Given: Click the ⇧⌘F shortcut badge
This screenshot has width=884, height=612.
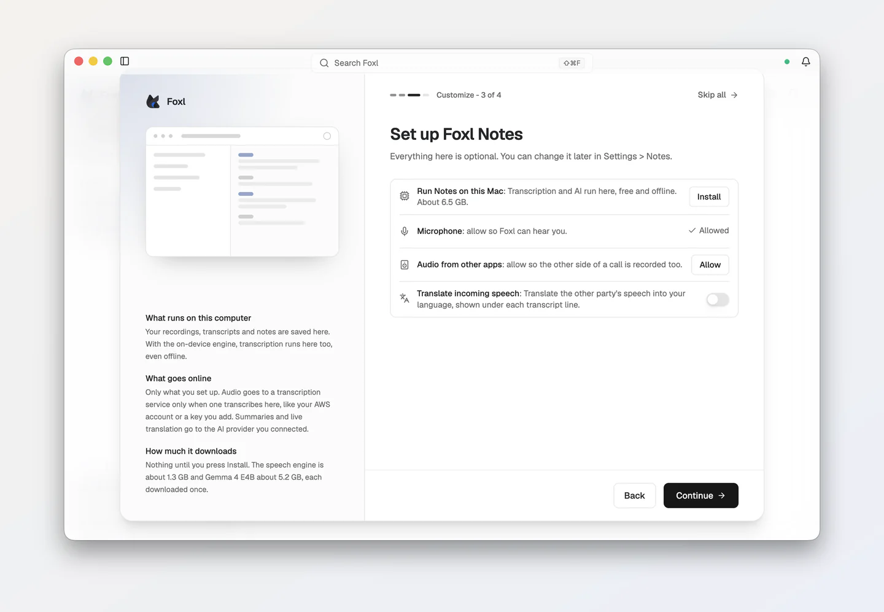Looking at the screenshot, I should pos(572,63).
